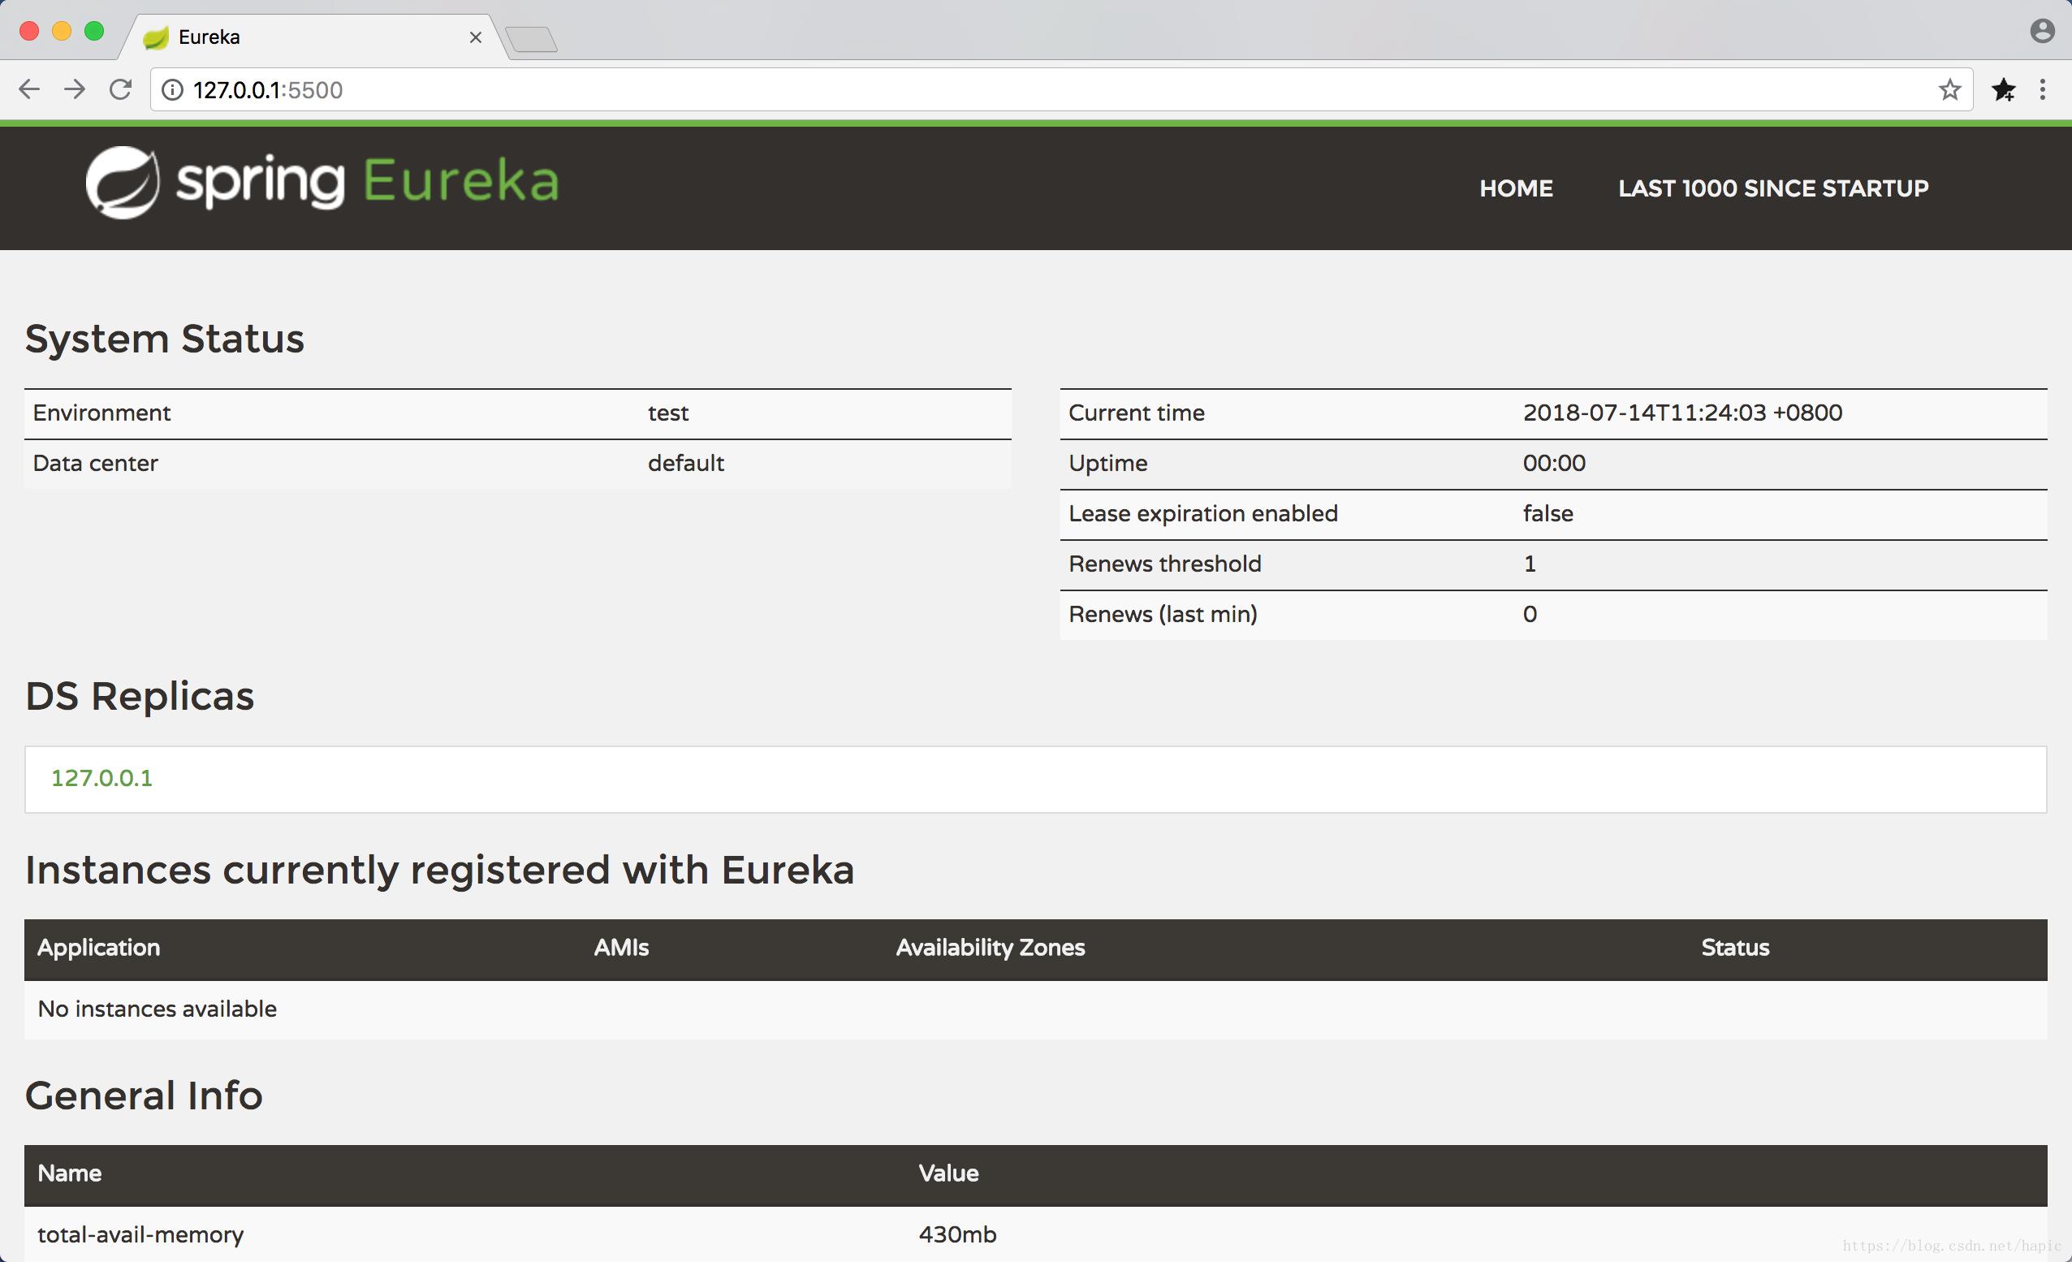Click the 'Application' column header
The image size is (2072, 1262).
coord(98,949)
